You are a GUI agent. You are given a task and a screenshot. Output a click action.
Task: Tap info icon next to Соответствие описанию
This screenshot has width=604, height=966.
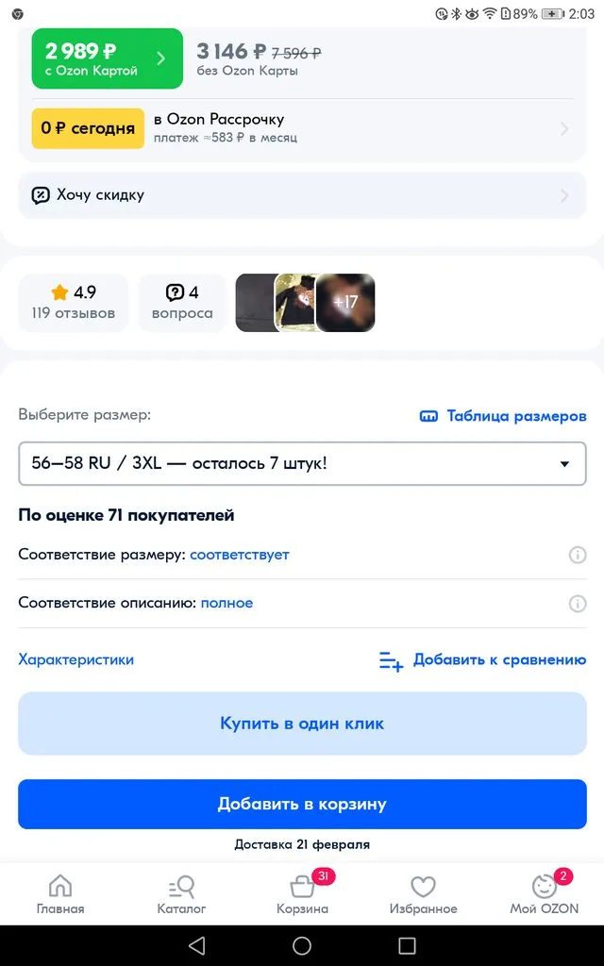[x=578, y=604]
